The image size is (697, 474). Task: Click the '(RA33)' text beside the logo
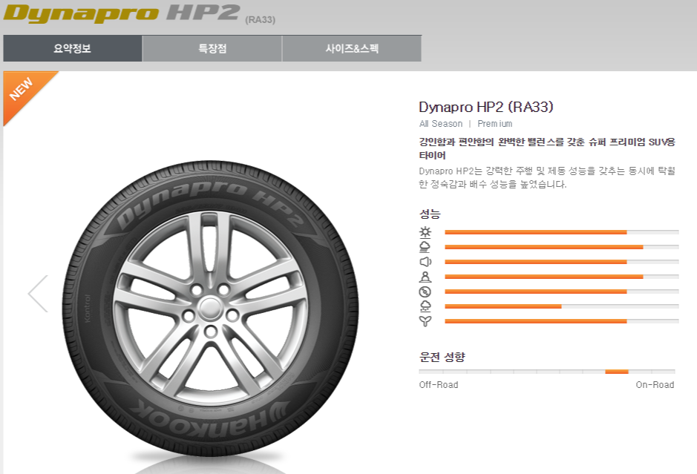pyautogui.click(x=260, y=19)
